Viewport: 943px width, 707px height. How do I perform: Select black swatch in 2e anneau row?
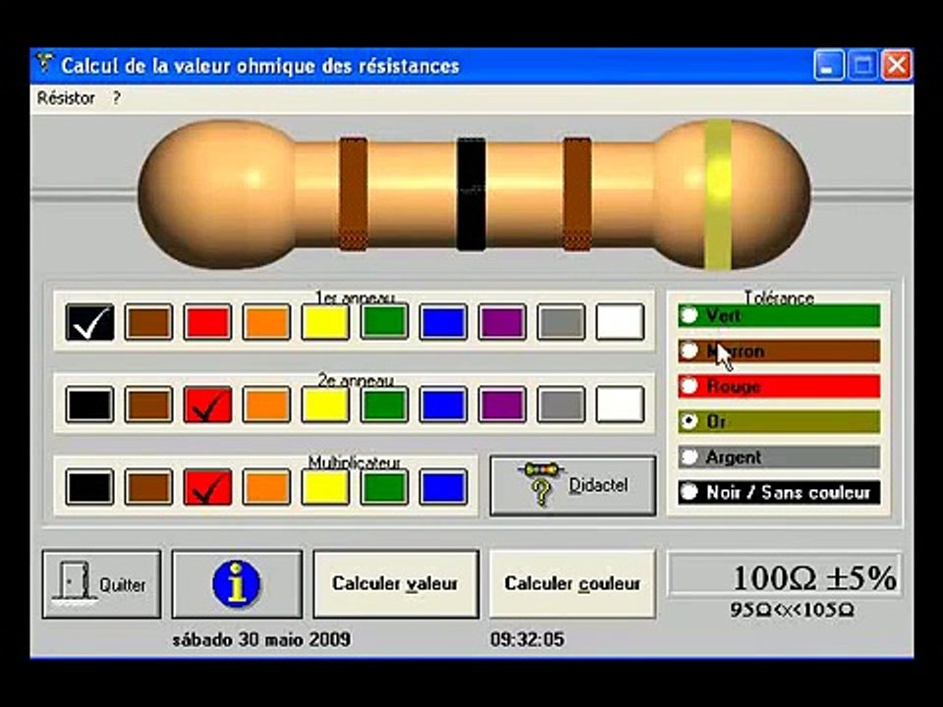click(89, 405)
